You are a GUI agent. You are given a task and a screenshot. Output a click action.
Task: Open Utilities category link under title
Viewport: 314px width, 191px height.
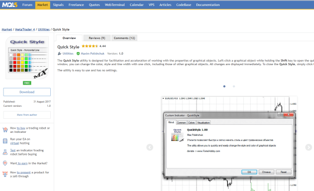pos(68,54)
